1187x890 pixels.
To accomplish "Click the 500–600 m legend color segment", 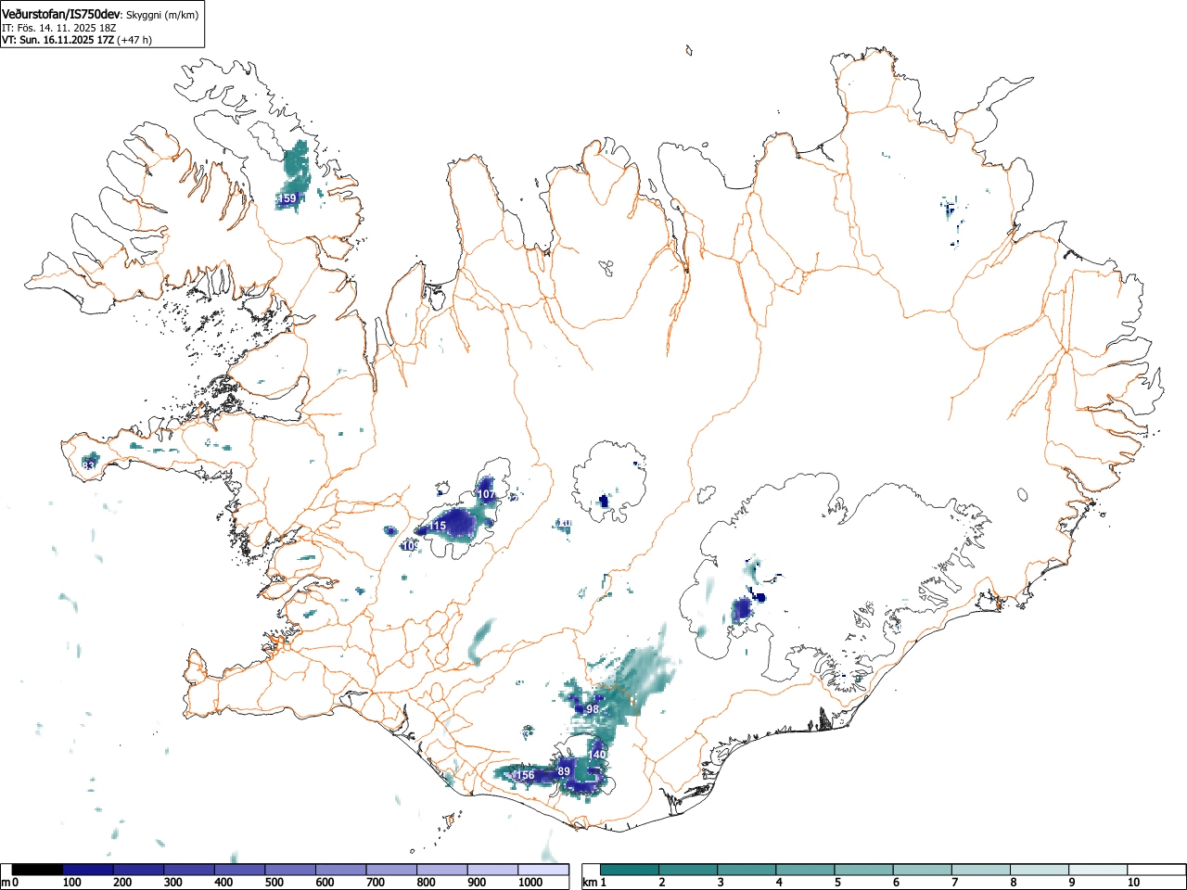I will [x=290, y=870].
